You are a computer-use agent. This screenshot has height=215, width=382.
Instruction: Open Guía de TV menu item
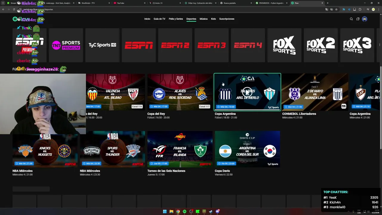click(x=159, y=19)
